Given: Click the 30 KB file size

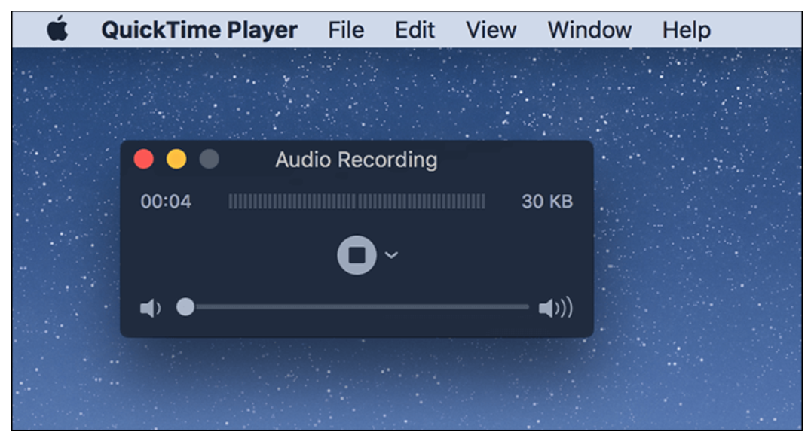Looking at the screenshot, I should coord(547,202).
